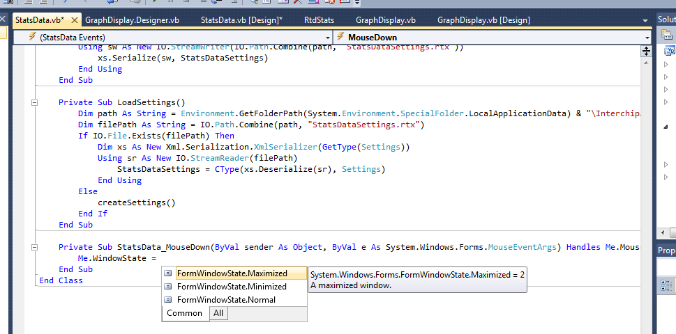Pick FormWindowState.Normal in completion list

[x=225, y=300]
